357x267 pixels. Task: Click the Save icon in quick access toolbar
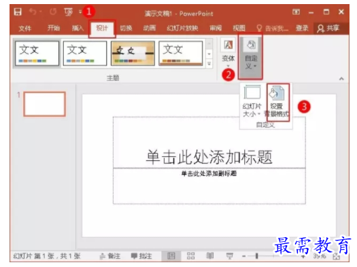click(18, 12)
